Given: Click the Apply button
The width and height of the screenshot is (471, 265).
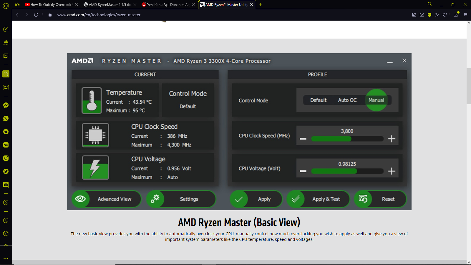Looking at the screenshot, I should coord(256,199).
